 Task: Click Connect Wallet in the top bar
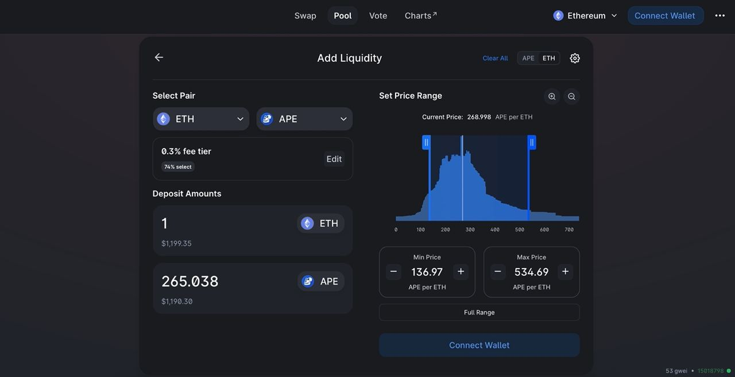pyautogui.click(x=665, y=15)
